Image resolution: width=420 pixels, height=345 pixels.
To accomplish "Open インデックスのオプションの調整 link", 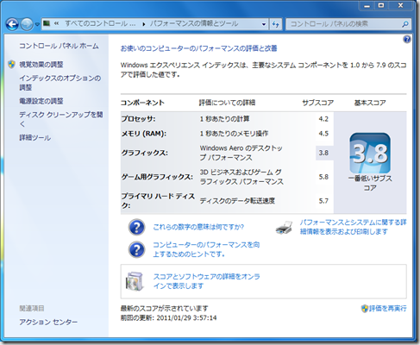I will coord(60,83).
